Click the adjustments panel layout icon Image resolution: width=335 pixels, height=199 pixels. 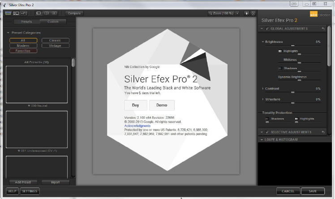(23, 13)
